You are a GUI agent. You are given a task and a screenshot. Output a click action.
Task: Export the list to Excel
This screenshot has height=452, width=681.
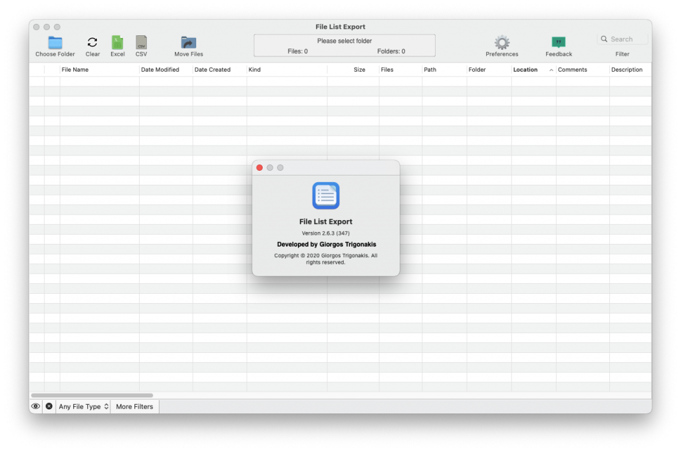pyautogui.click(x=117, y=42)
